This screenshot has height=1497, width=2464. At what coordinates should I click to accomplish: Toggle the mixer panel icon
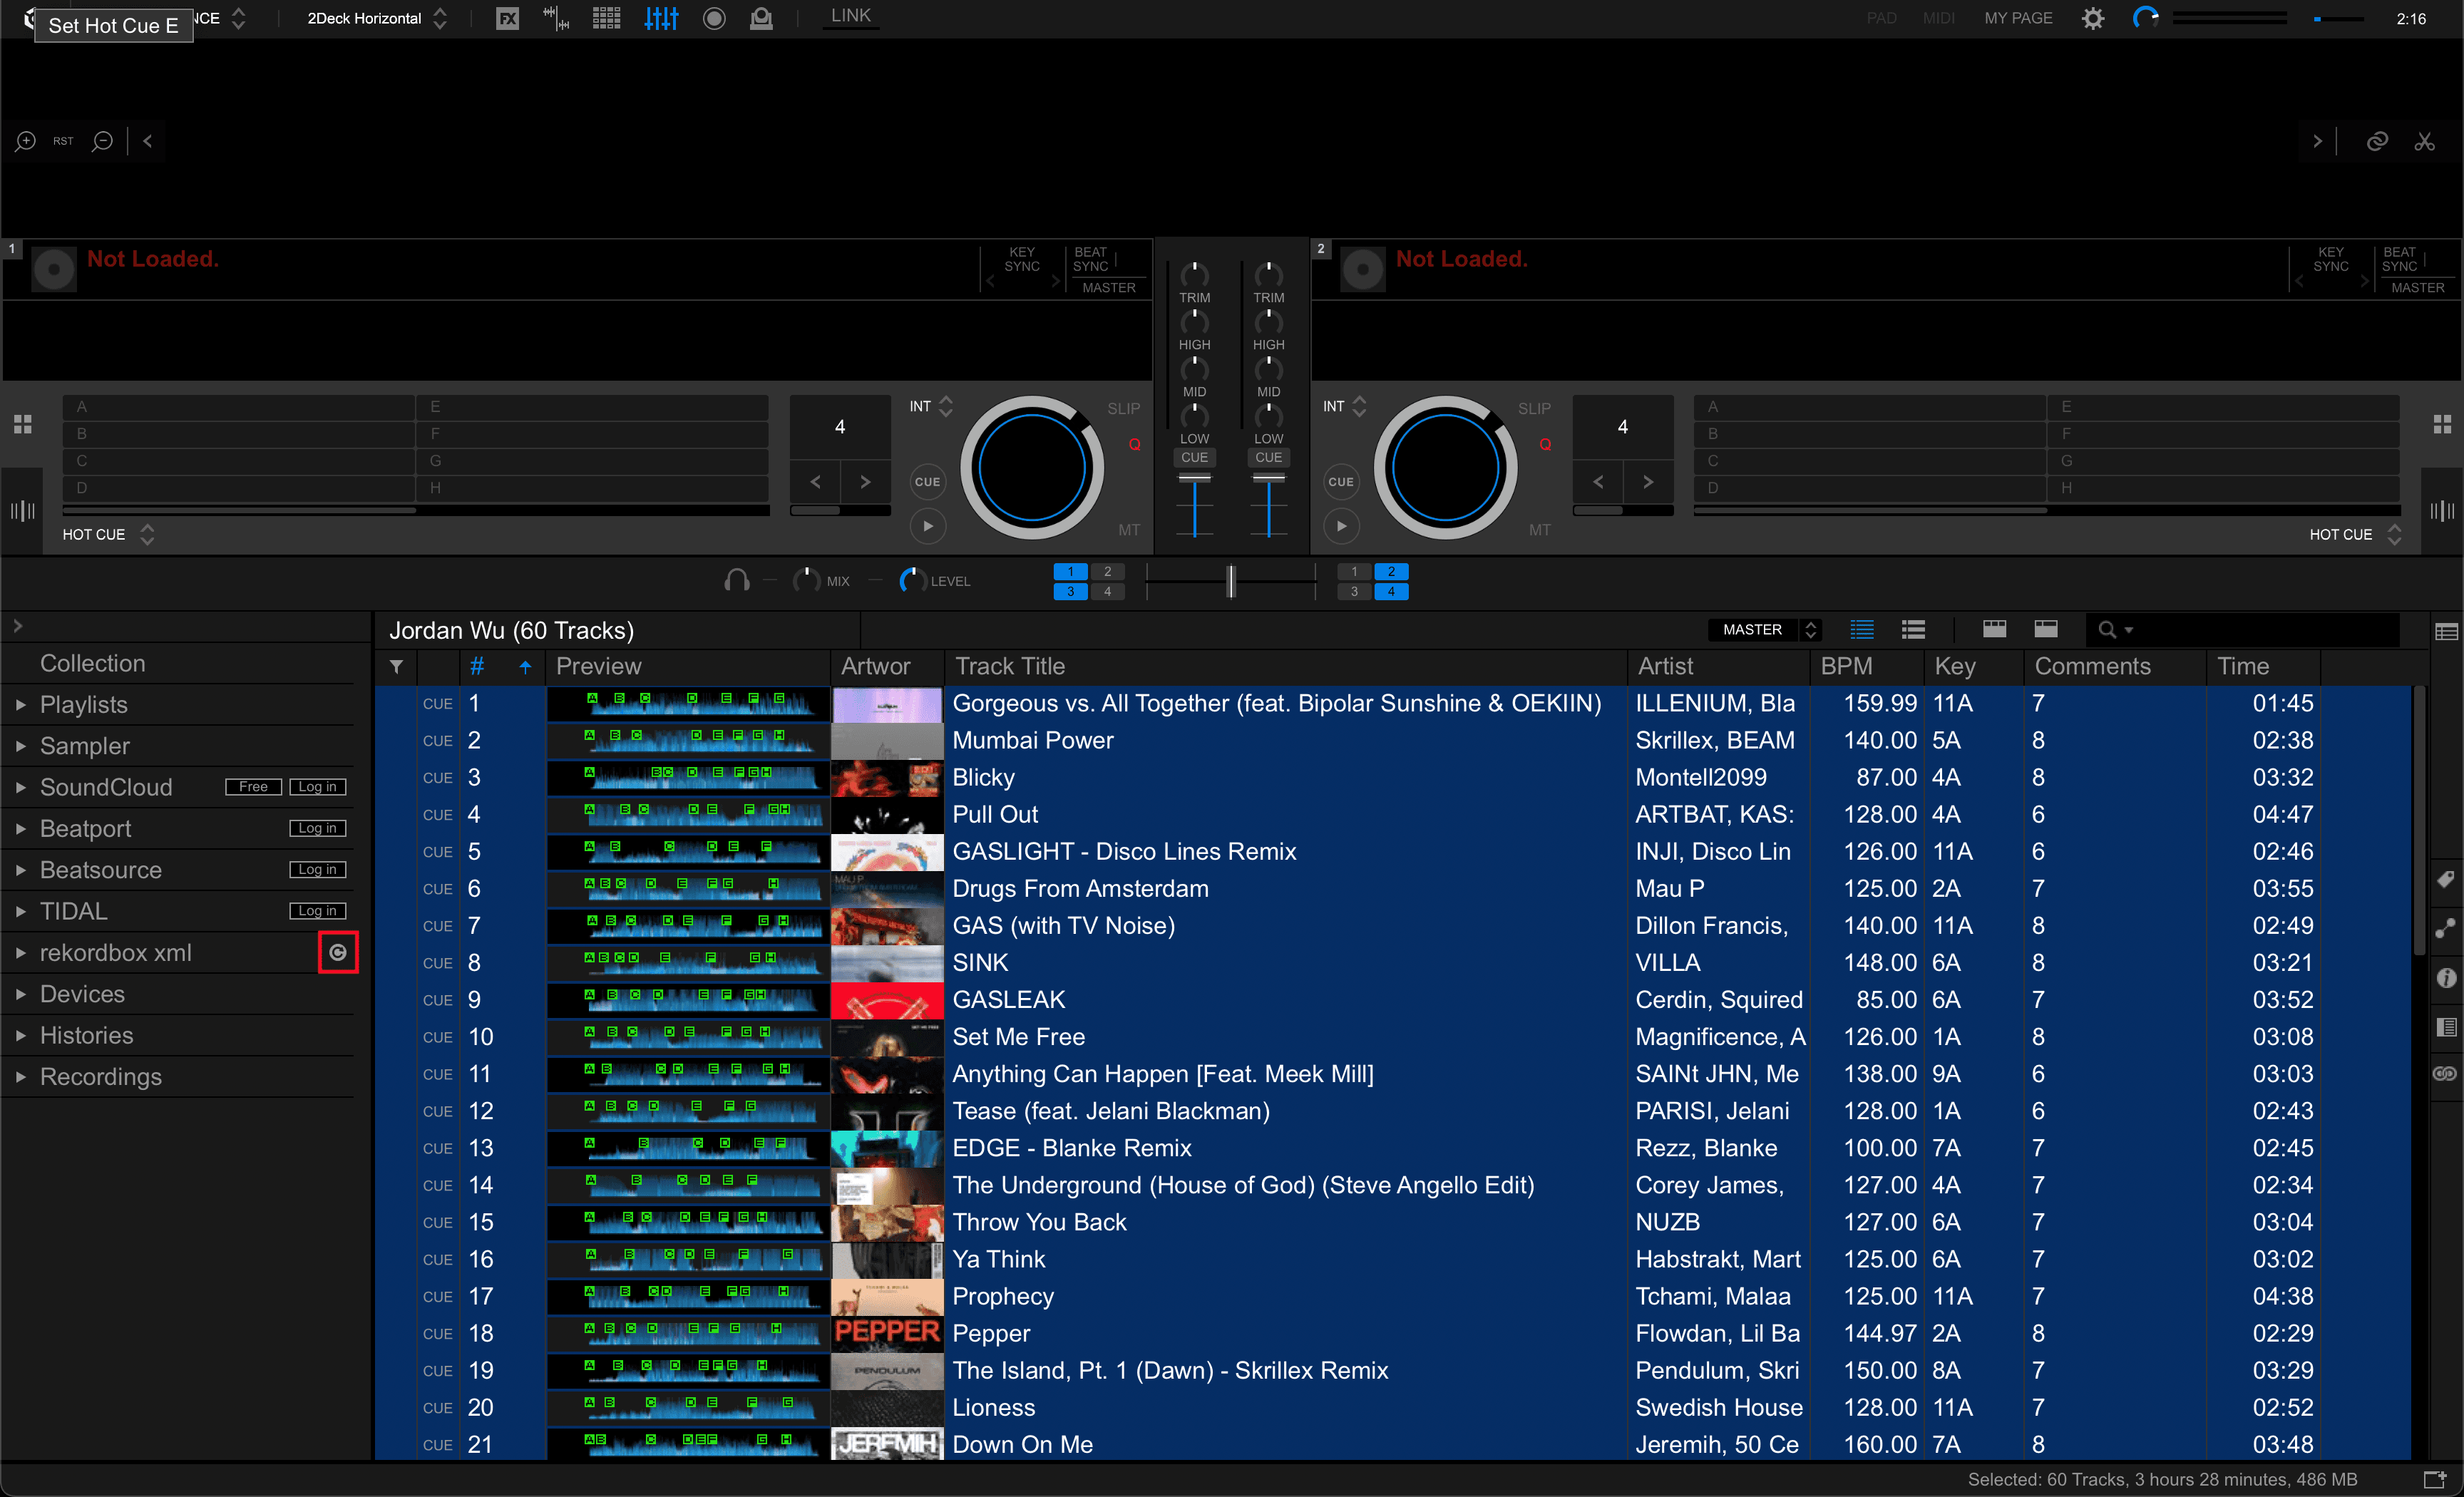coord(661,18)
